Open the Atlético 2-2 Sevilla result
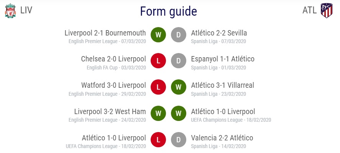This screenshot has height=153, width=340. coord(219,33)
